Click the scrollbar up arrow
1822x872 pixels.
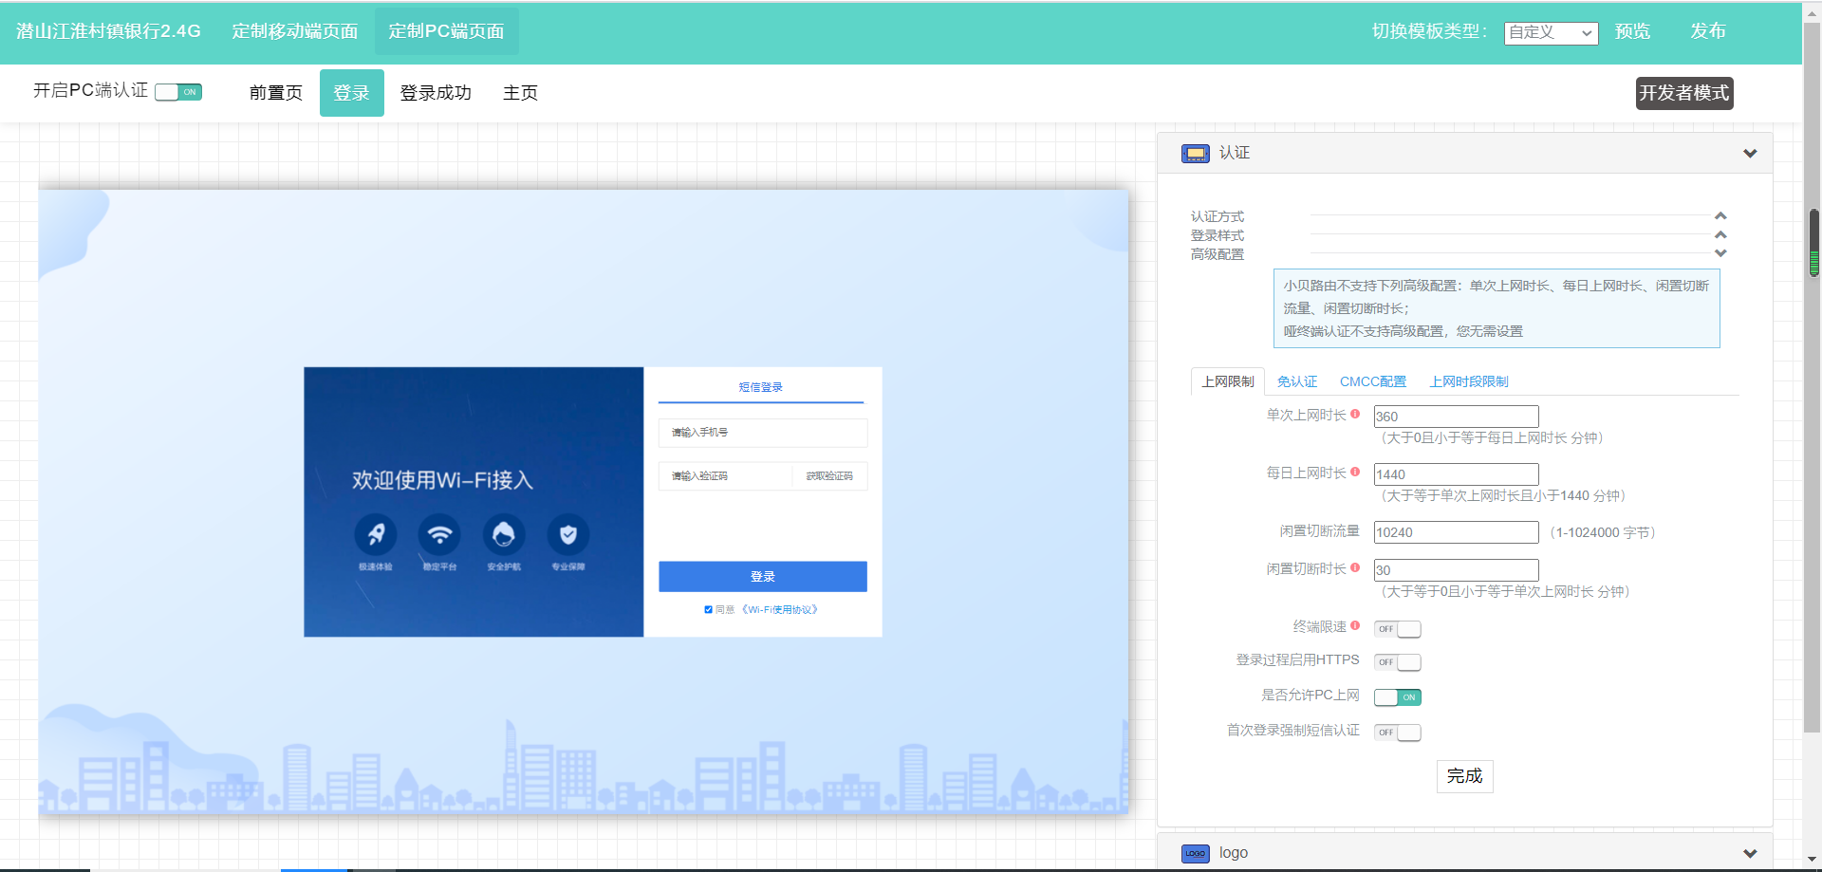click(x=1813, y=13)
